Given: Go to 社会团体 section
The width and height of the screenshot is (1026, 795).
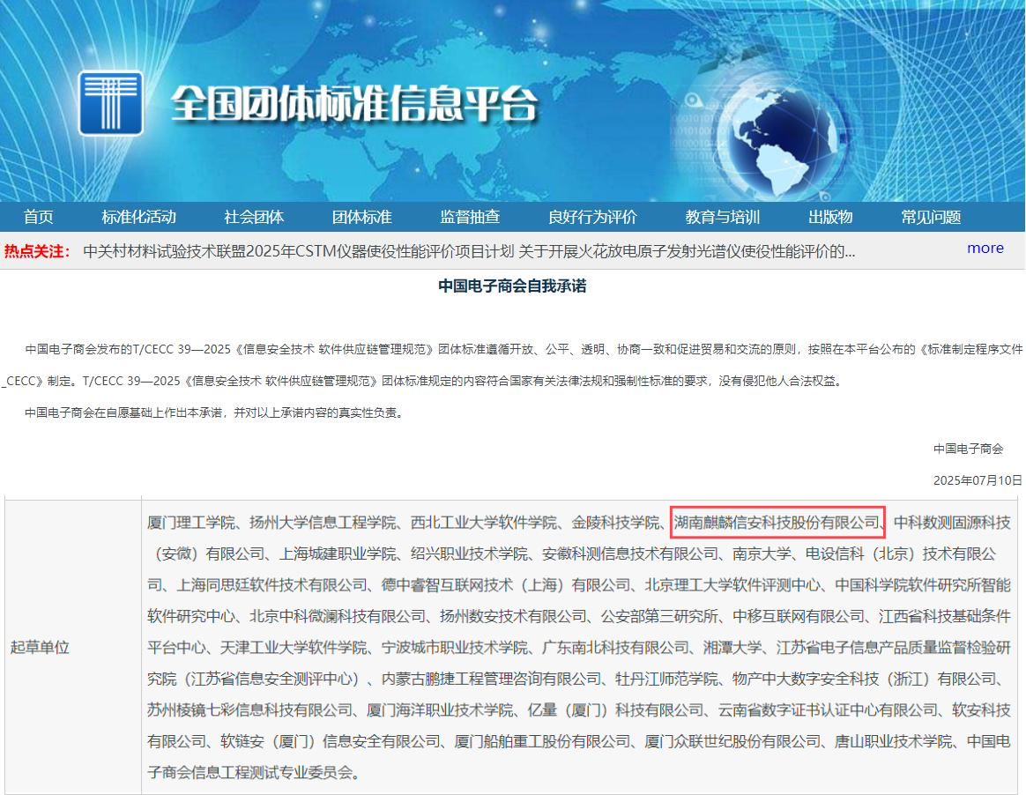Looking at the screenshot, I should [254, 217].
